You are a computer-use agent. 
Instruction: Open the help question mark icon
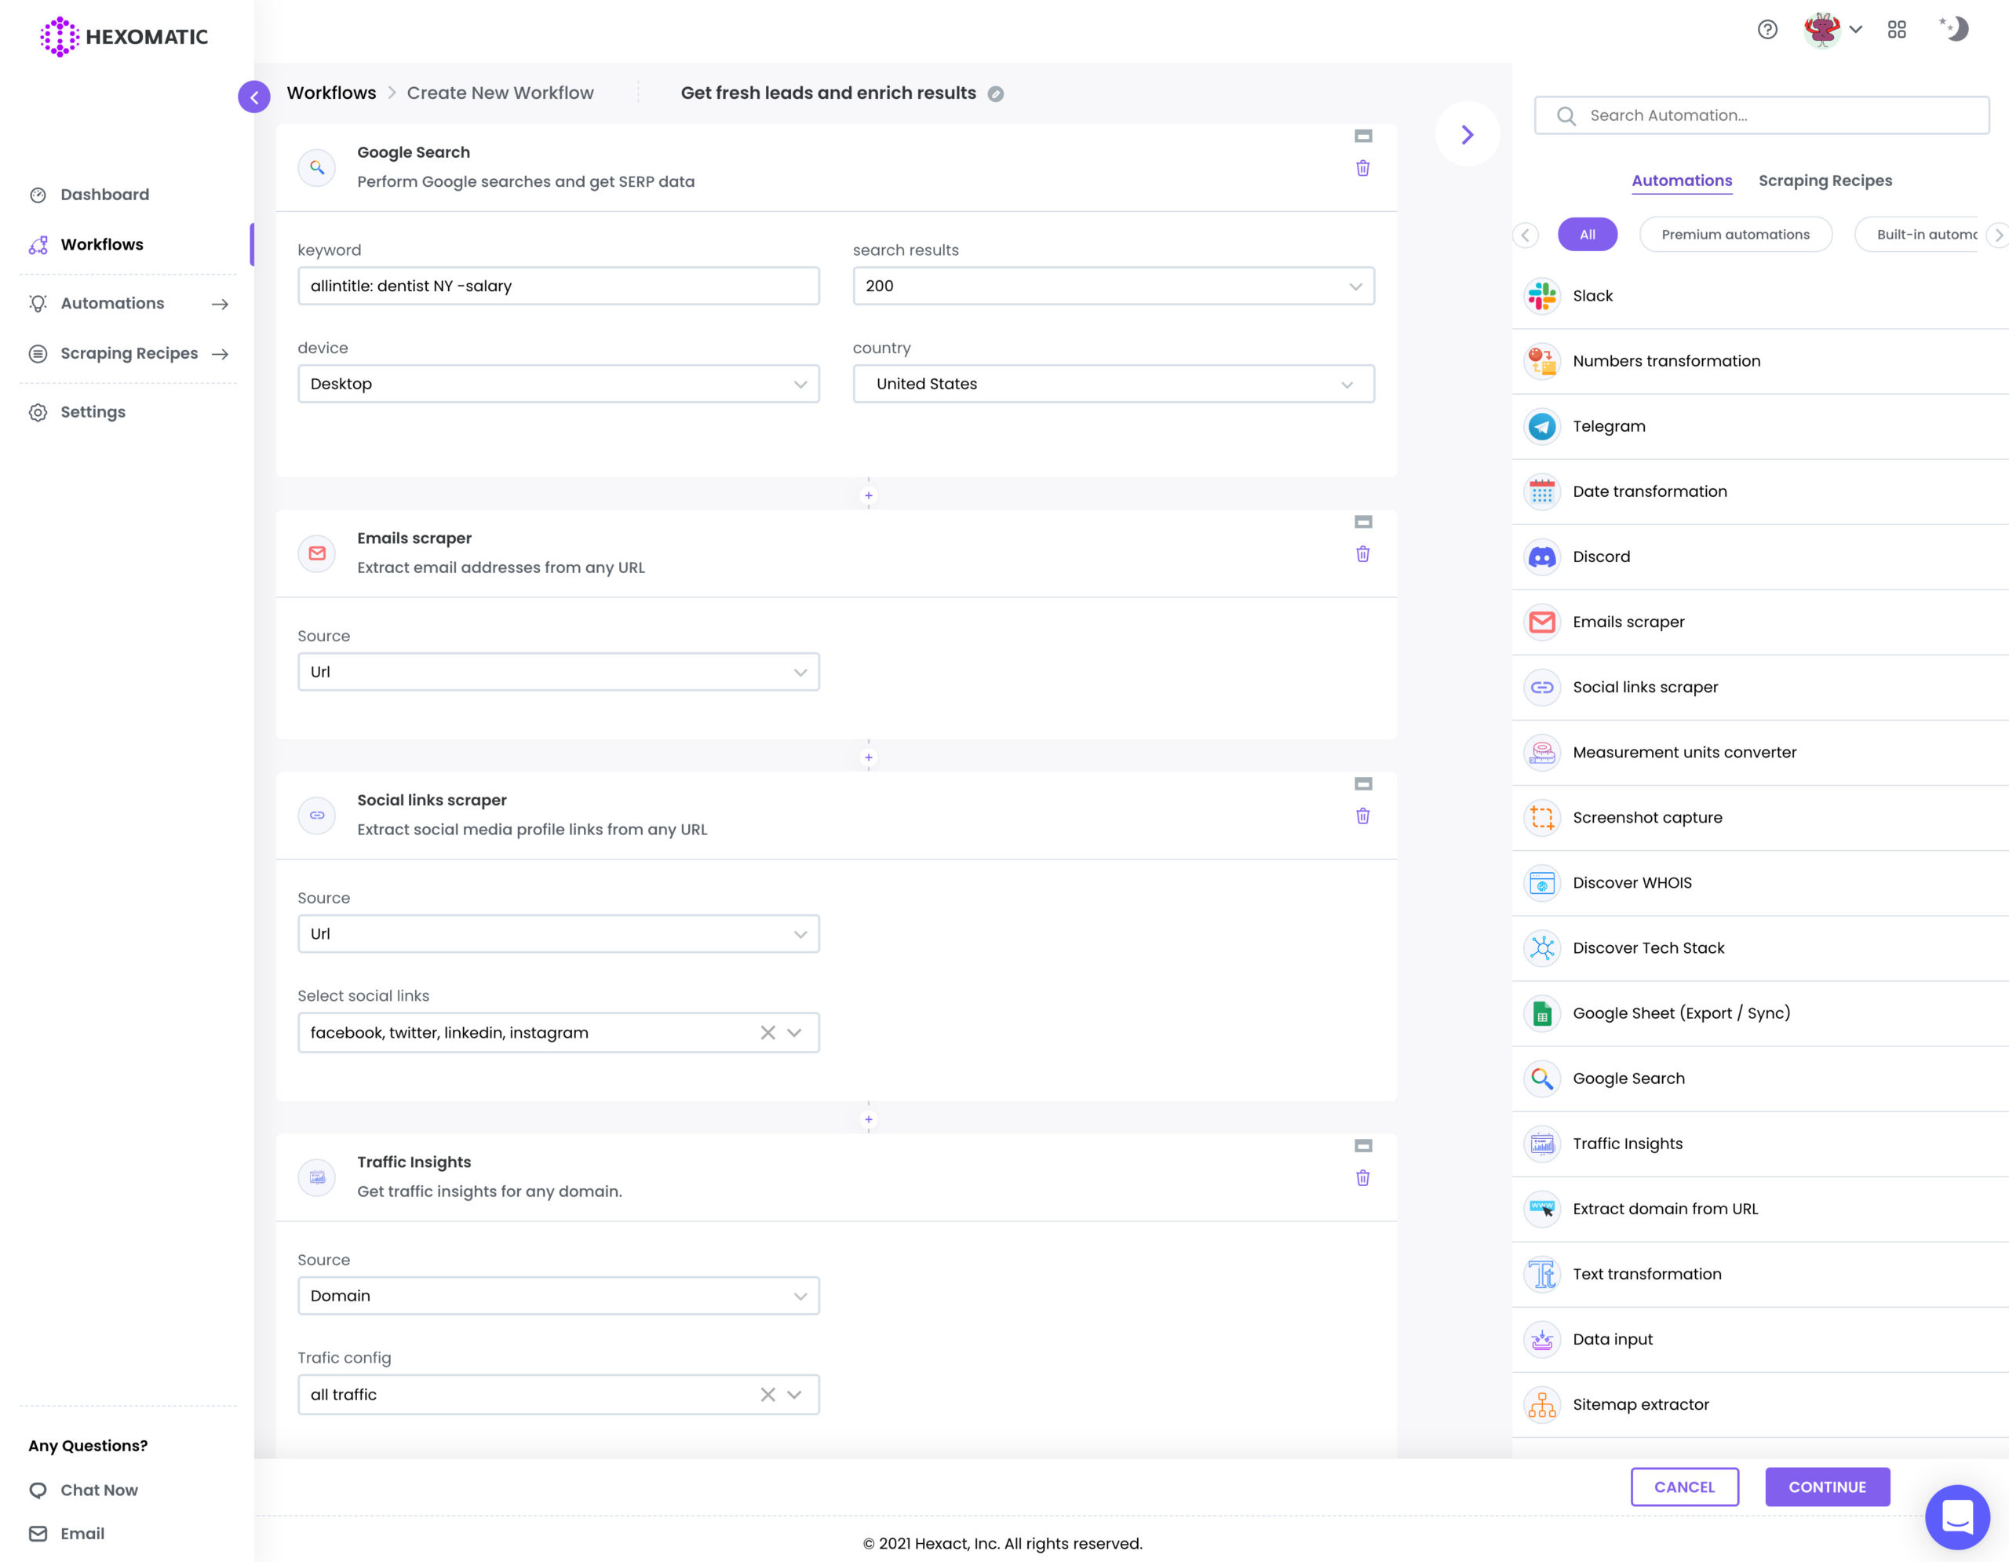tap(1767, 30)
